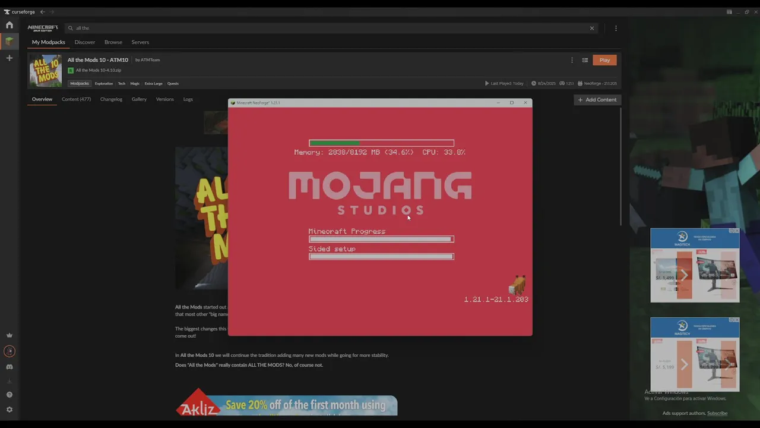This screenshot has height=428, width=760.
Task: Open the user profile avatar in sidebar
Action: pos(9,351)
